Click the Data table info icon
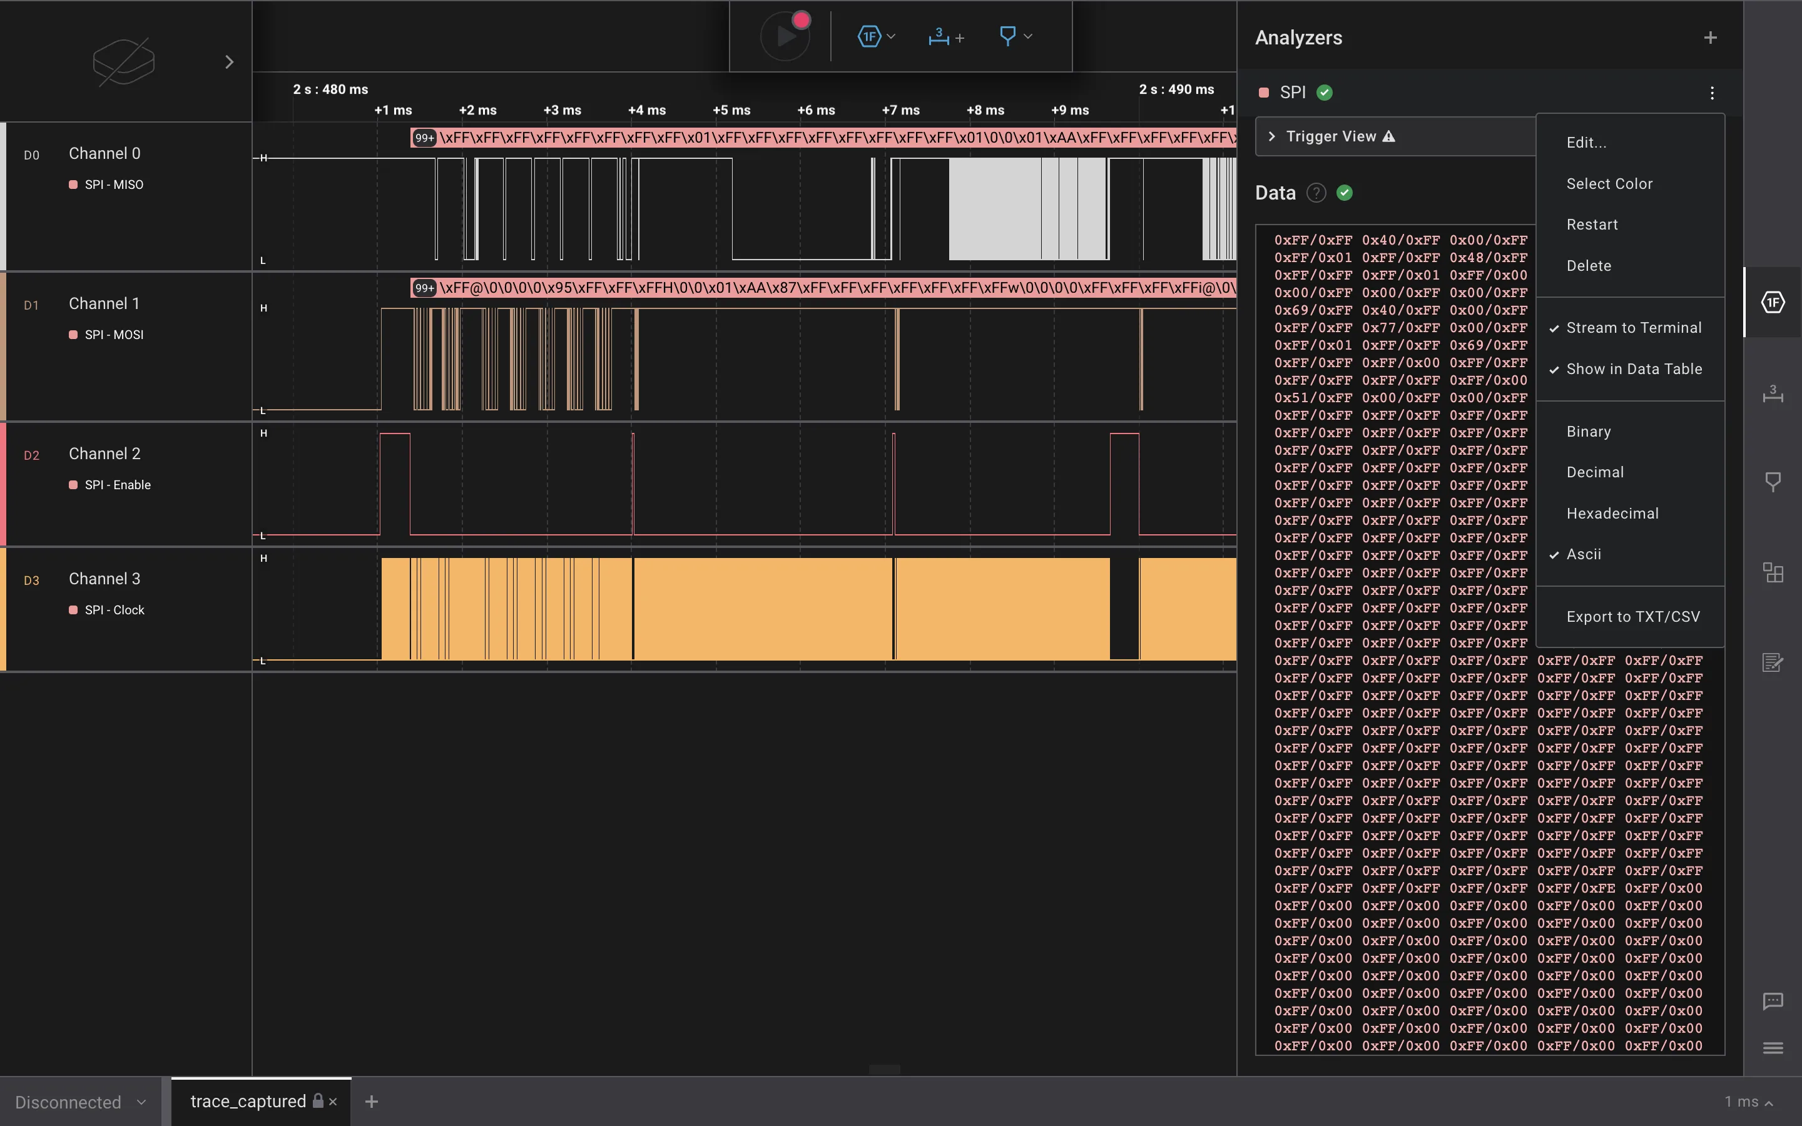Screen dimensions: 1802x1126 click(1314, 192)
